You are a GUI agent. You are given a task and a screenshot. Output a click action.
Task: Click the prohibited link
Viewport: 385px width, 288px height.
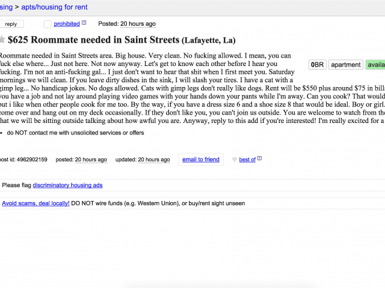pos(67,24)
